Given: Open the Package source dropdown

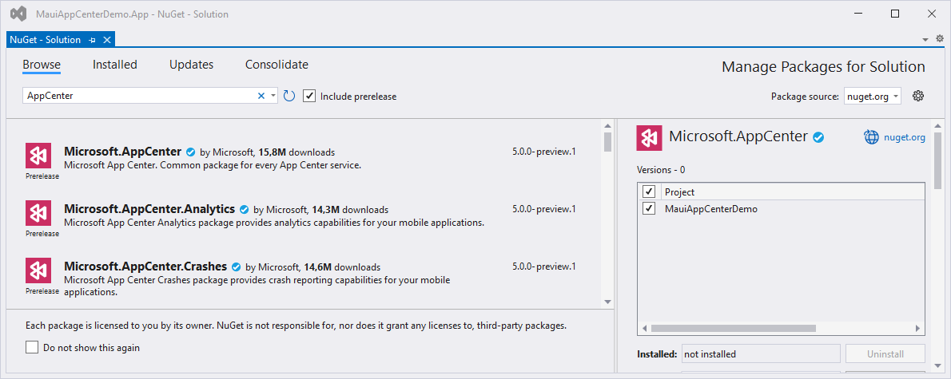Looking at the screenshot, I should 872,96.
